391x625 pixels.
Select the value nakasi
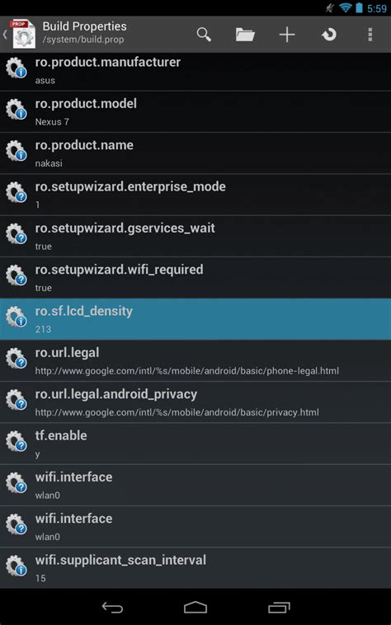click(49, 163)
